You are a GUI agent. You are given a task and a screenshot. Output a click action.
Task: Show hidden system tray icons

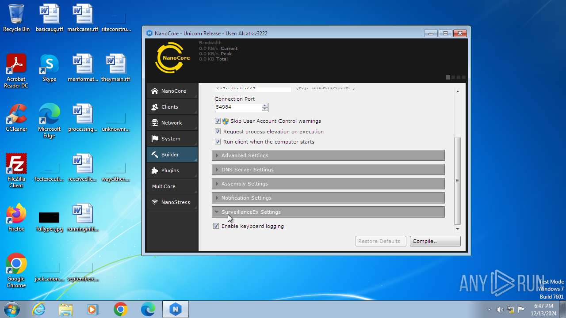[x=489, y=310]
